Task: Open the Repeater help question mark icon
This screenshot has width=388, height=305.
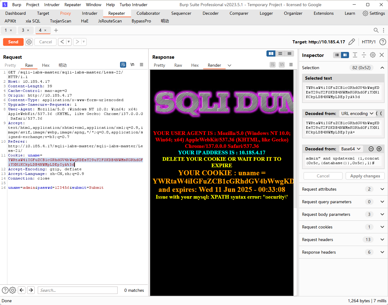Action: pyautogui.click(x=382, y=42)
